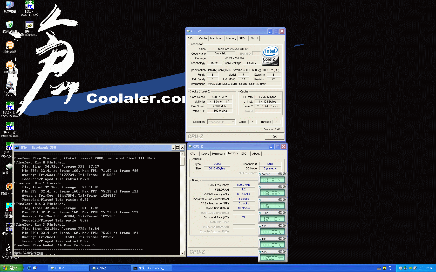Screen dimensions: 436x272
Task: Open the My Computer desktop icon
Action: 10,7
